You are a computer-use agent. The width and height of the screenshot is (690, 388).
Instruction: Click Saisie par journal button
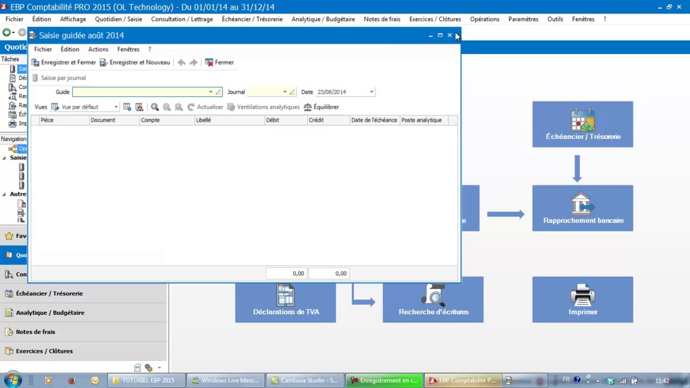(59, 78)
